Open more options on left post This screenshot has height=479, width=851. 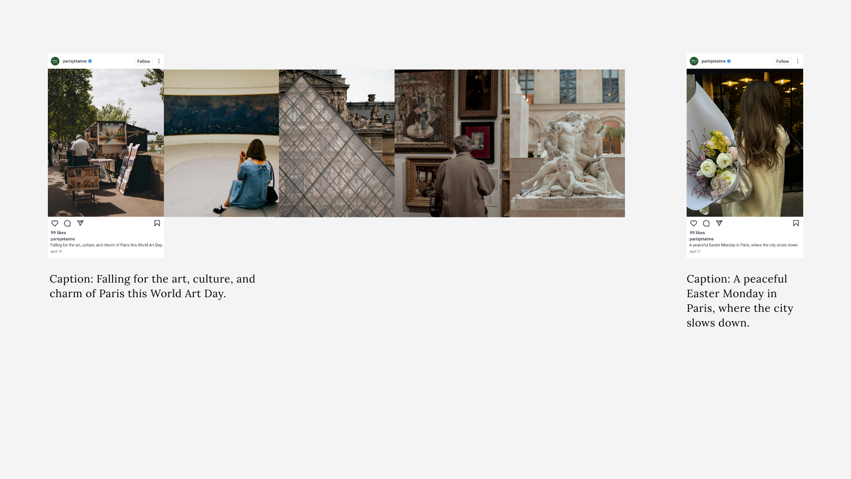click(159, 61)
